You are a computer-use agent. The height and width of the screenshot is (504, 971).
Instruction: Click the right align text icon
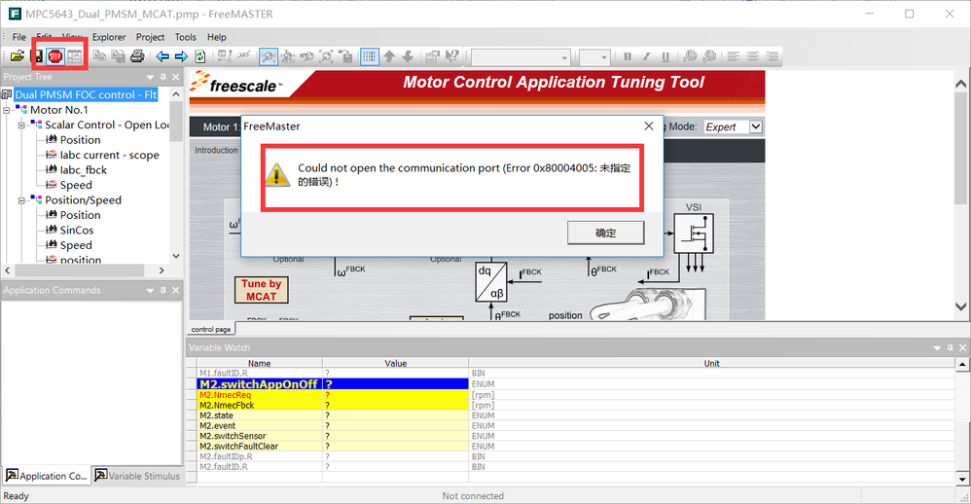[x=772, y=56]
